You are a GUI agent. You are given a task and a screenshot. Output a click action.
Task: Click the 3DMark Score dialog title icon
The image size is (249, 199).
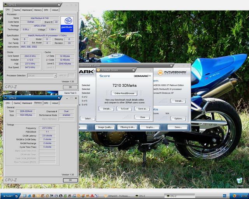tap(98, 70)
